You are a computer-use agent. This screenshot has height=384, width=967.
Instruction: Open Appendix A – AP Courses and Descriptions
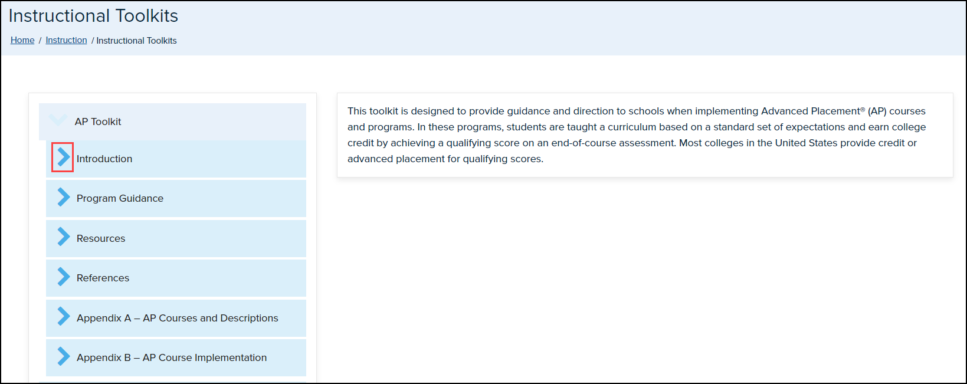pyautogui.click(x=177, y=318)
